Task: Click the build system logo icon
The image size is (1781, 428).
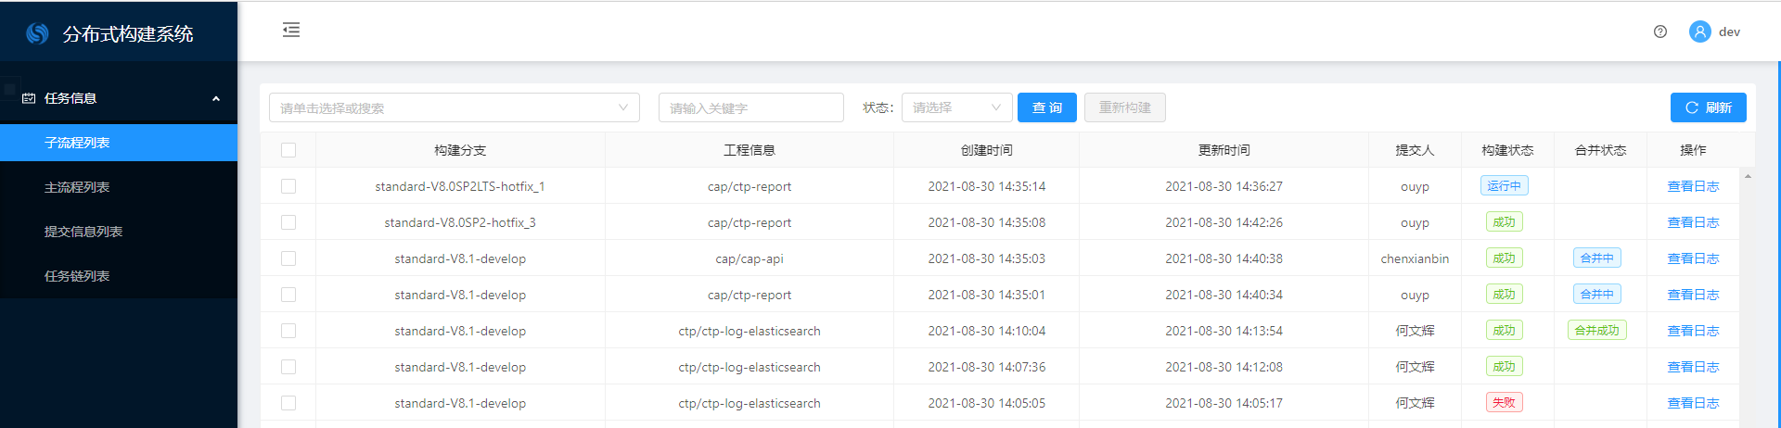Action: point(37,33)
